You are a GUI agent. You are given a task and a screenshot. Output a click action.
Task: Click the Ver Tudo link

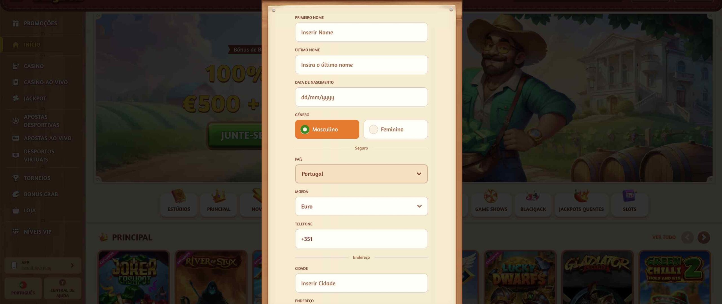pos(664,237)
